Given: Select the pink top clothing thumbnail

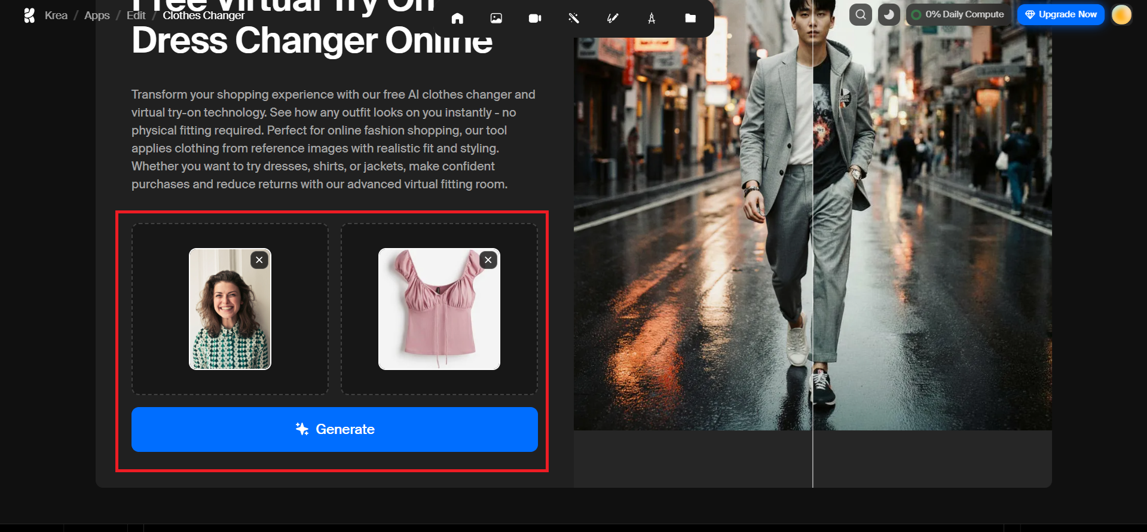Looking at the screenshot, I should click(x=439, y=309).
